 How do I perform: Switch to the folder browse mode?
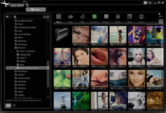point(8,106)
